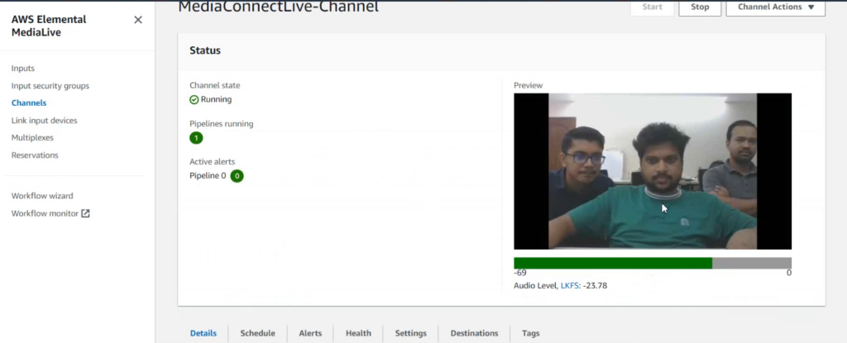Click the channel preview video thumbnail

pos(653,171)
